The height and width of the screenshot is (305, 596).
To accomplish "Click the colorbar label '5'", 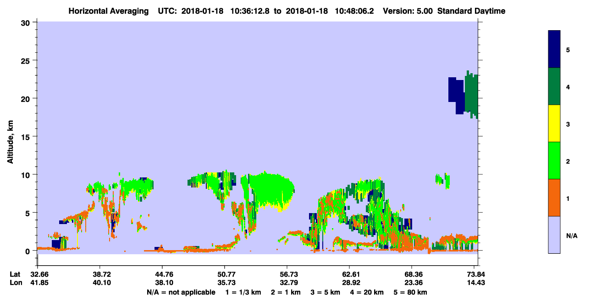I will (x=568, y=49).
